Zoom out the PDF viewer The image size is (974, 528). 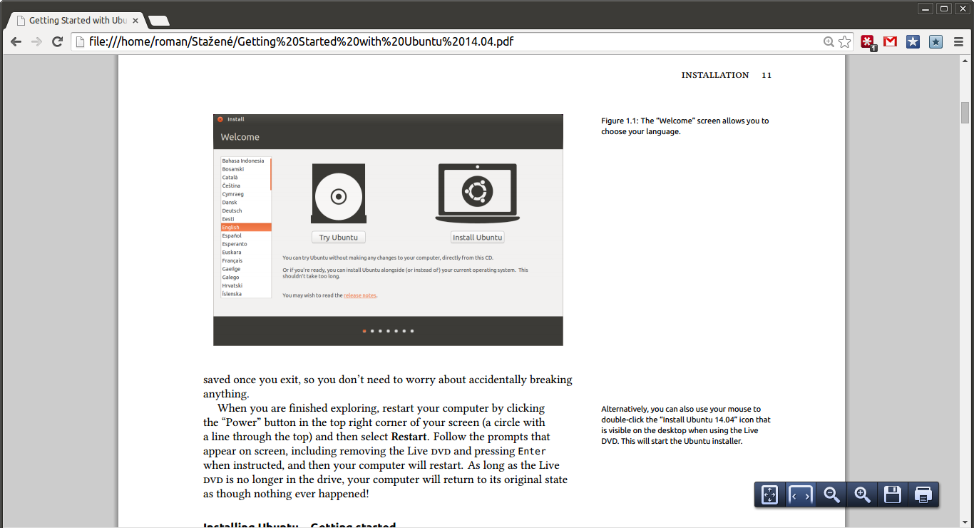(831, 494)
